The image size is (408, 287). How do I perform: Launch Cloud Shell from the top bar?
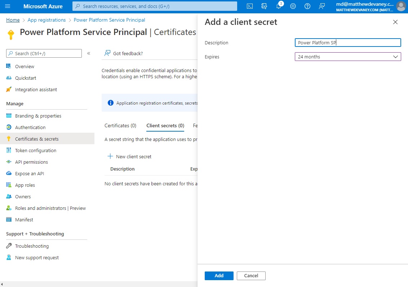coord(249,6)
